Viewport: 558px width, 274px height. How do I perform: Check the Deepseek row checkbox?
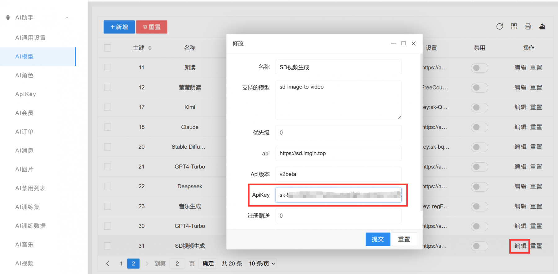click(108, 186)
